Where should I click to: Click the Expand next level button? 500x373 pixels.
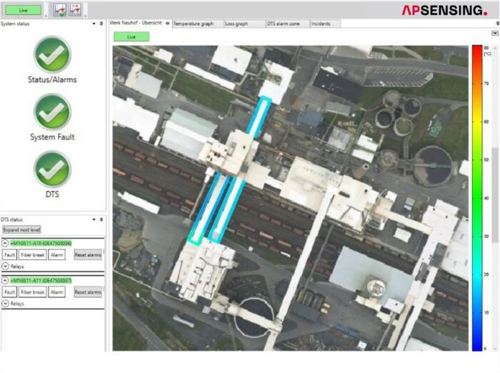coord(21,230)
